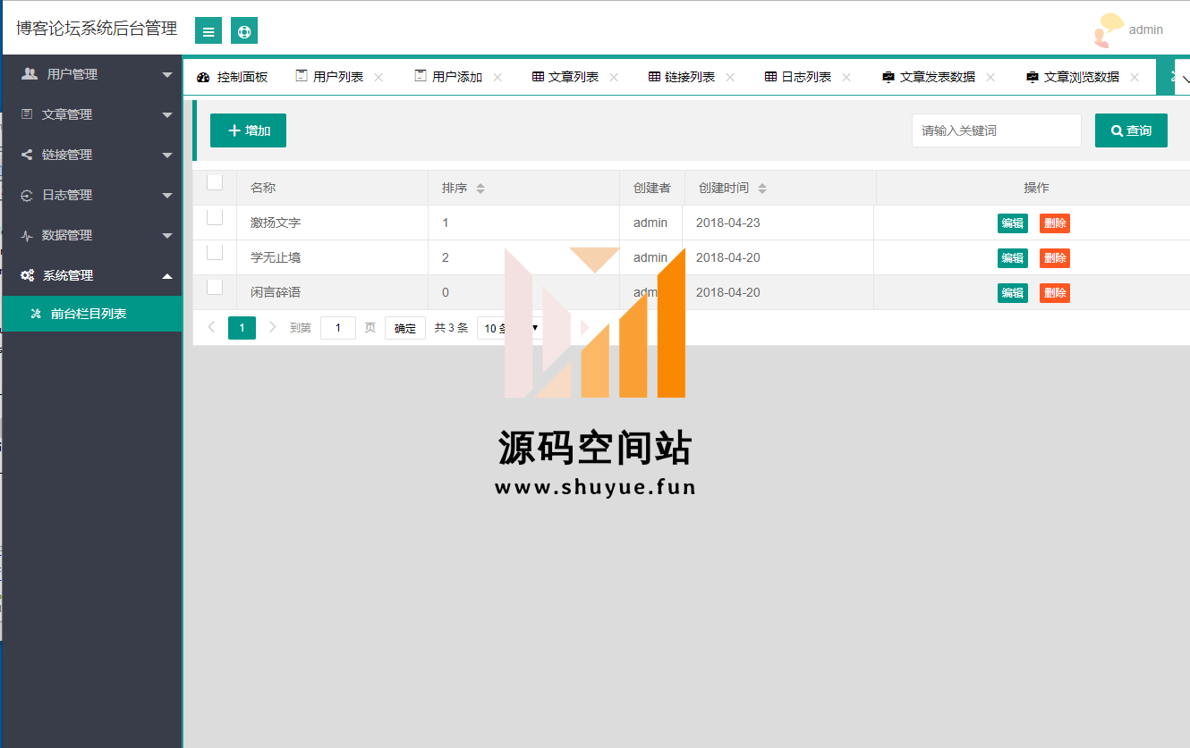
Task: Open 前台栏目列表 in the sidebar
Action: click(91, 314)
